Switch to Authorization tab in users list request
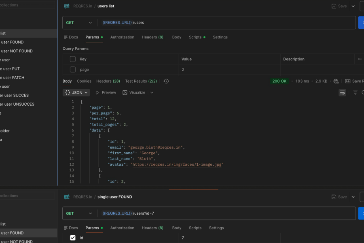Screen dimensions: 364x243 click(x=122, y=37)
